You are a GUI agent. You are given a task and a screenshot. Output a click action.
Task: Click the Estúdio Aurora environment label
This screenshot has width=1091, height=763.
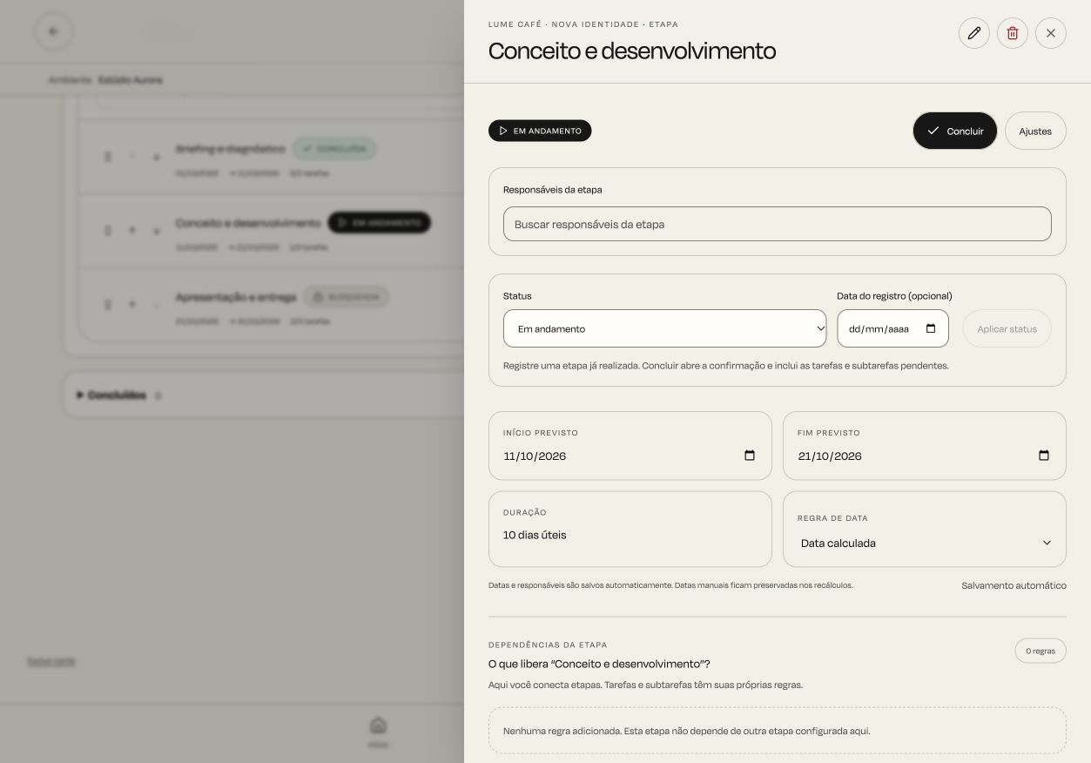pos(130,80)
